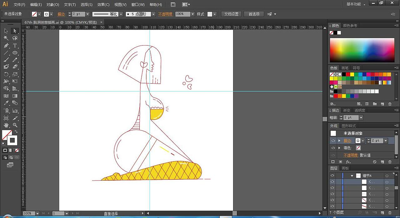Create new swatch in Swatches panel
This screenshot has height=218, width=400.
382,104
